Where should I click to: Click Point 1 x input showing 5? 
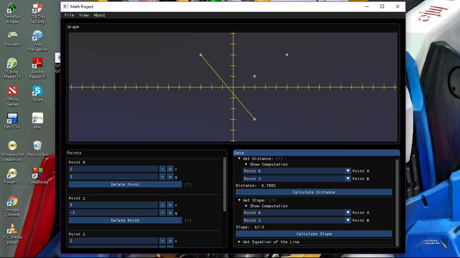point(113,205)
